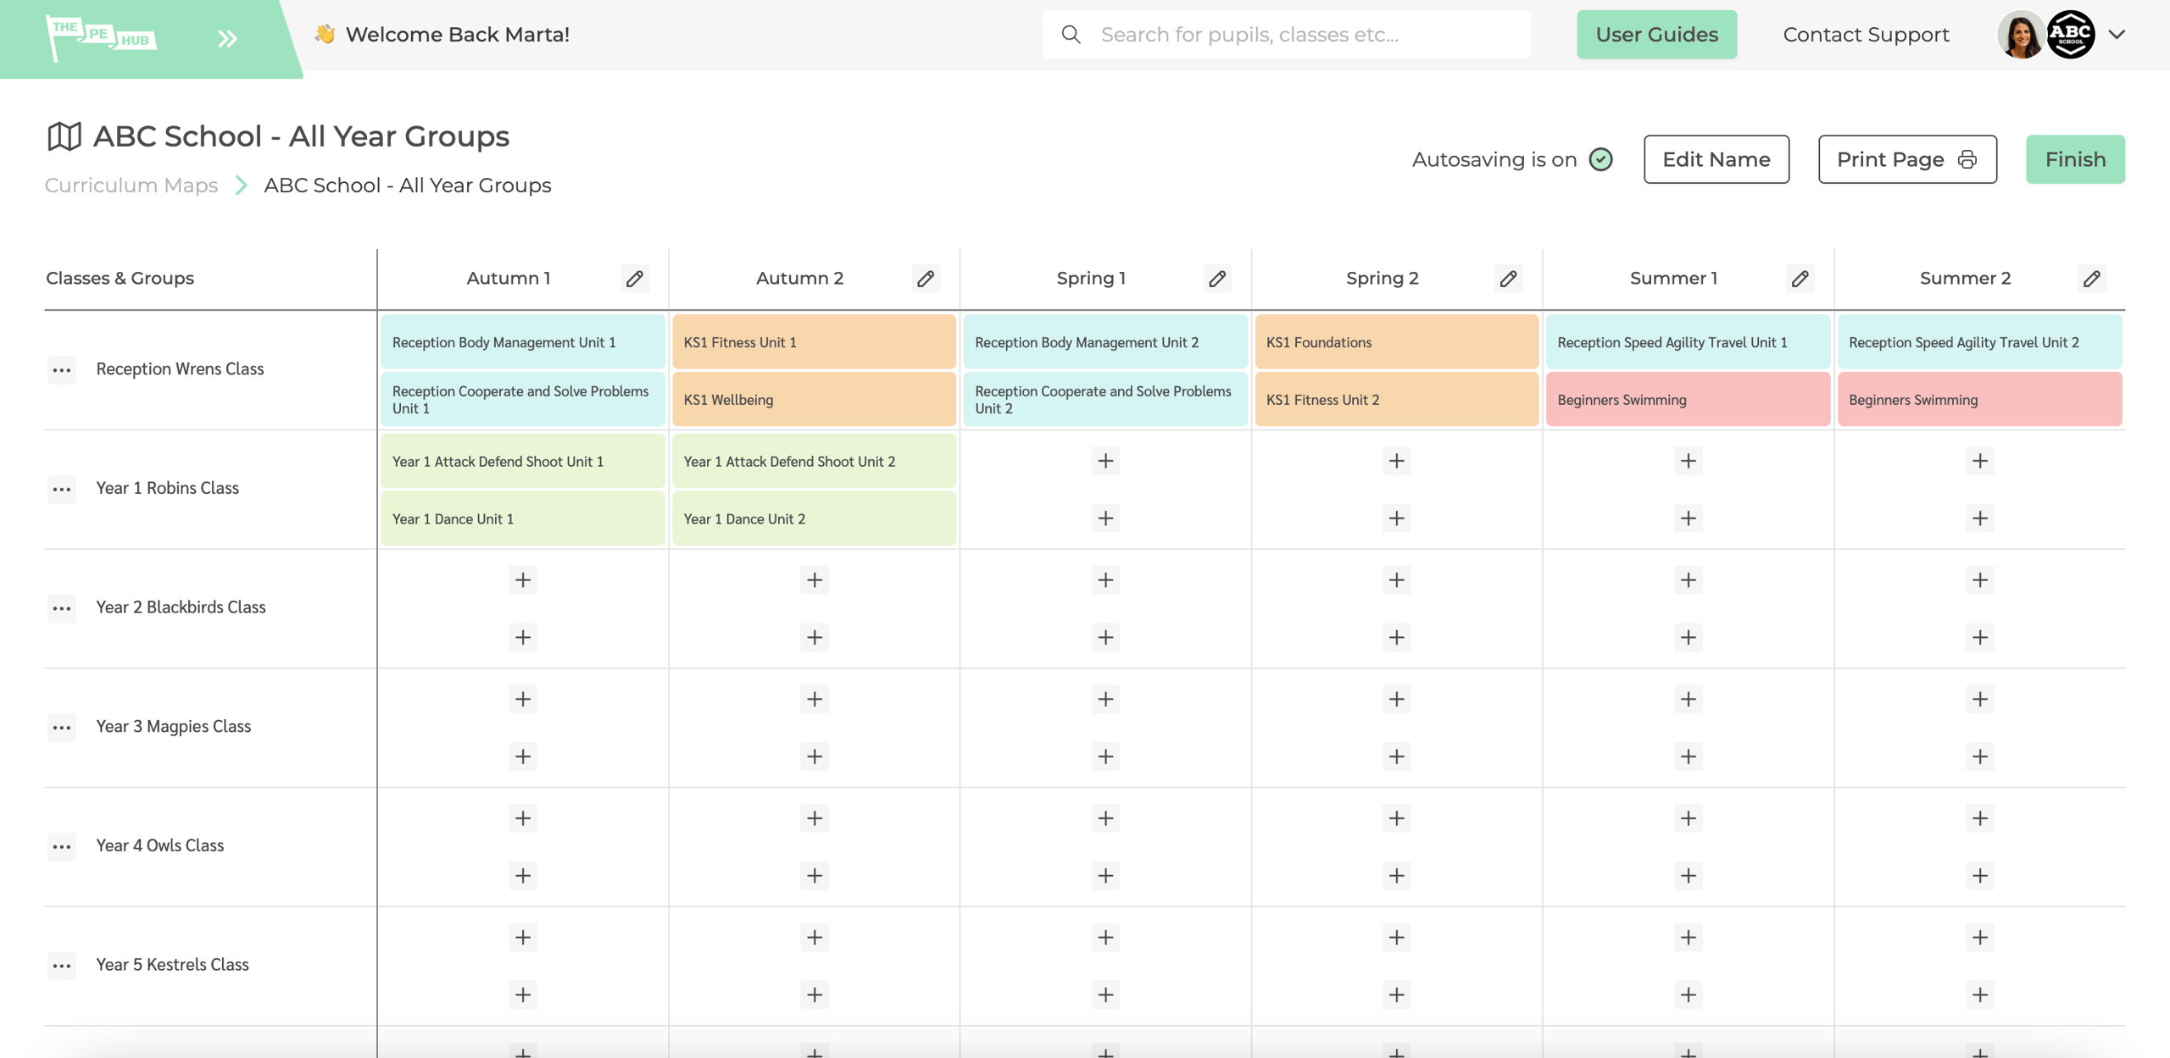The image size is (2170, 1058).
Task: Click the map icon next to ABC School title
Action: (x=64, y=135)
